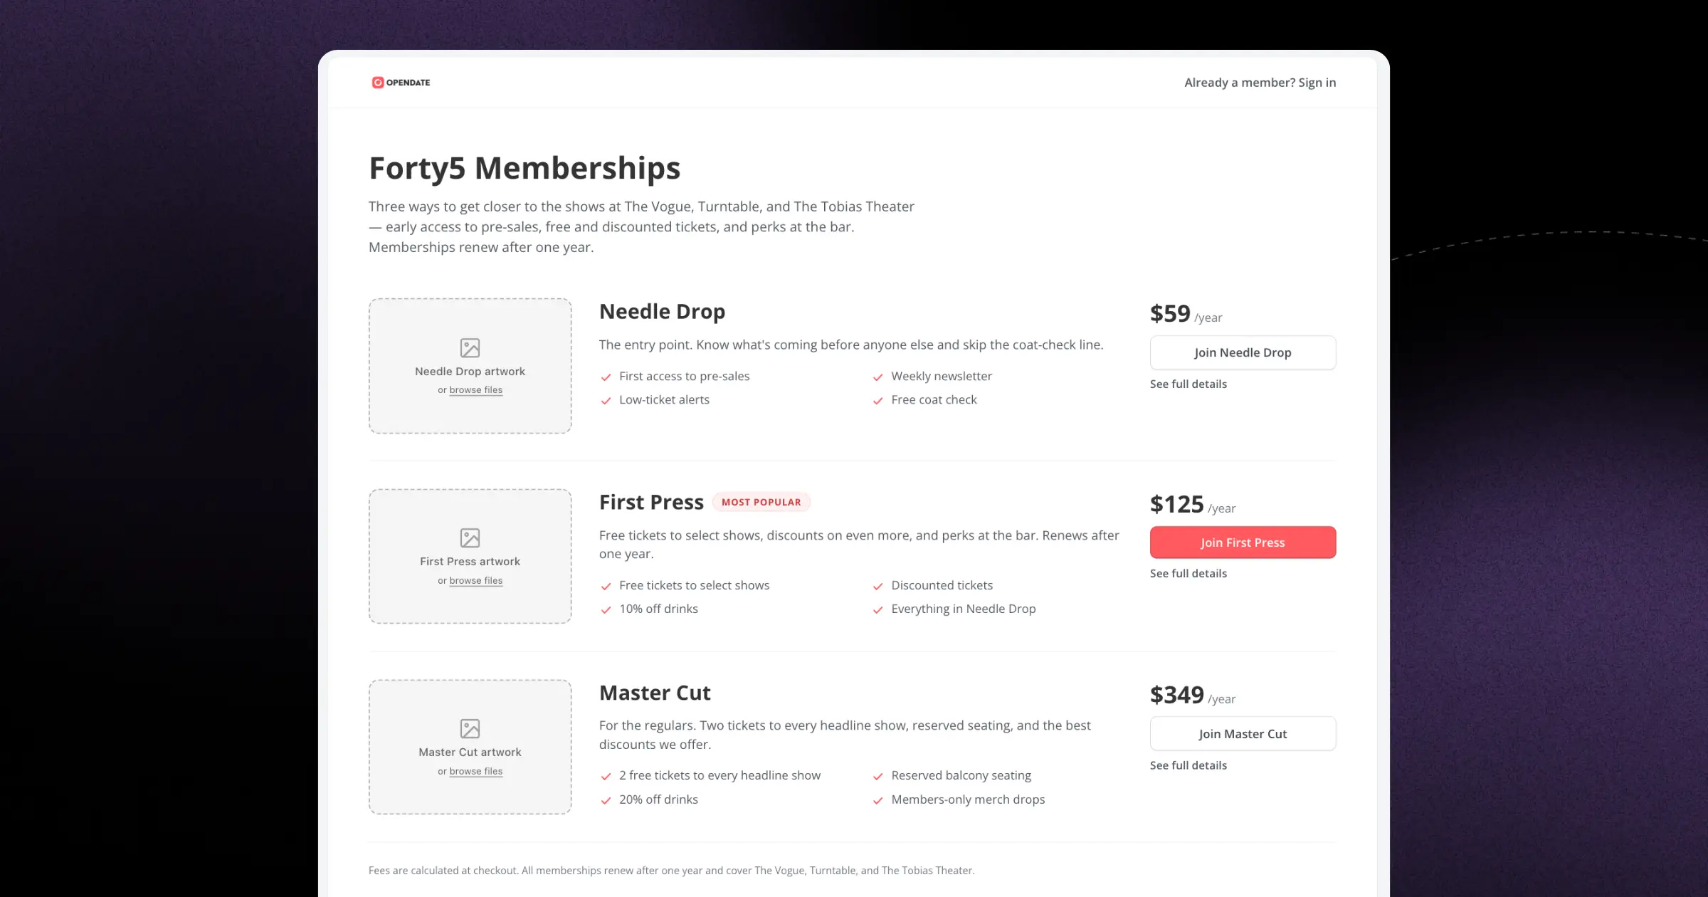Screen dimensions: 1708x897
Task: Browse files for First Press artwork
Action: 475,581
